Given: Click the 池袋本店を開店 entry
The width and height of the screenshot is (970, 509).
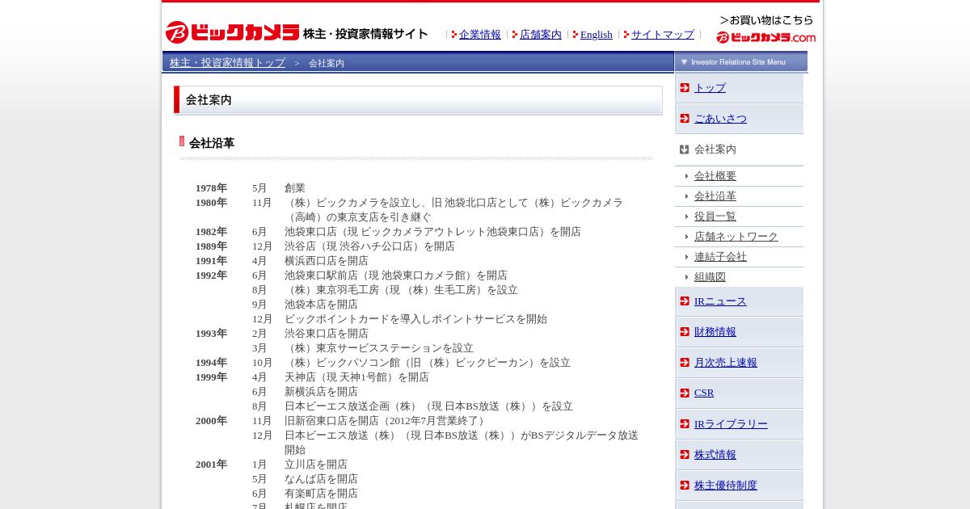Looking at the screenshot, I should (x=321, y=305).
